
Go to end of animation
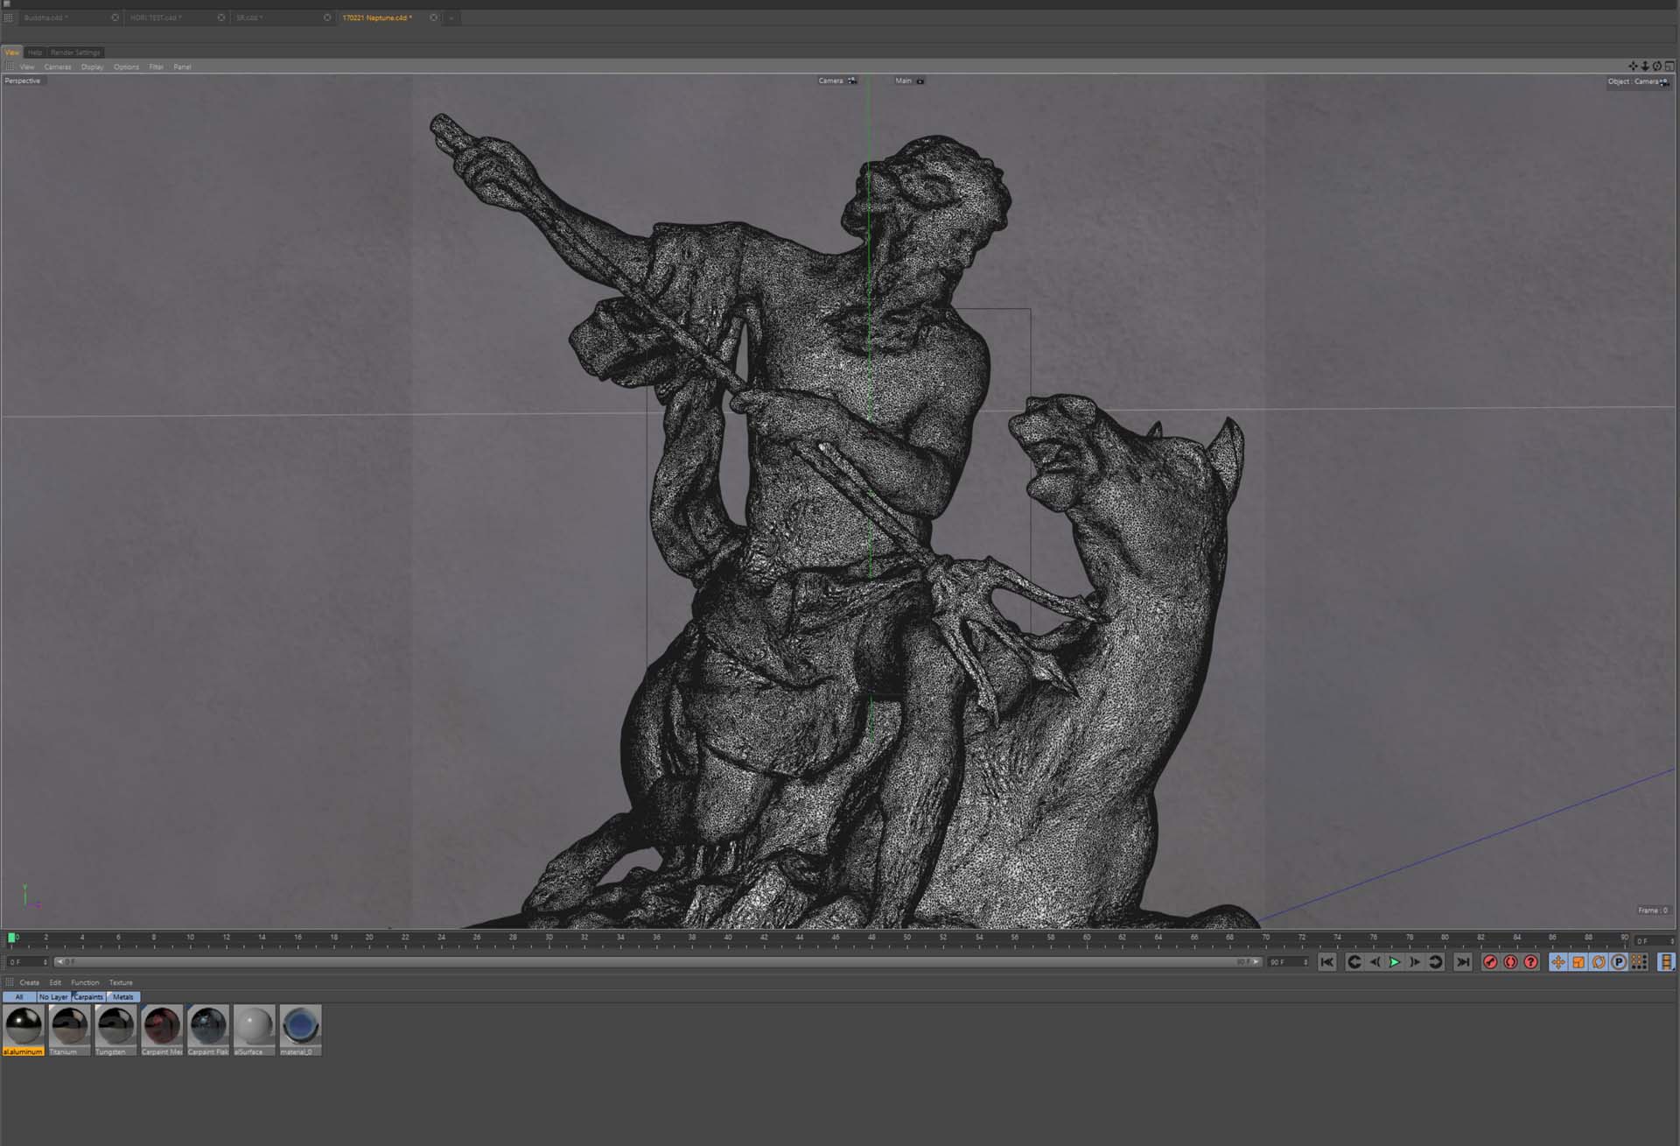tap(1463, 962)
